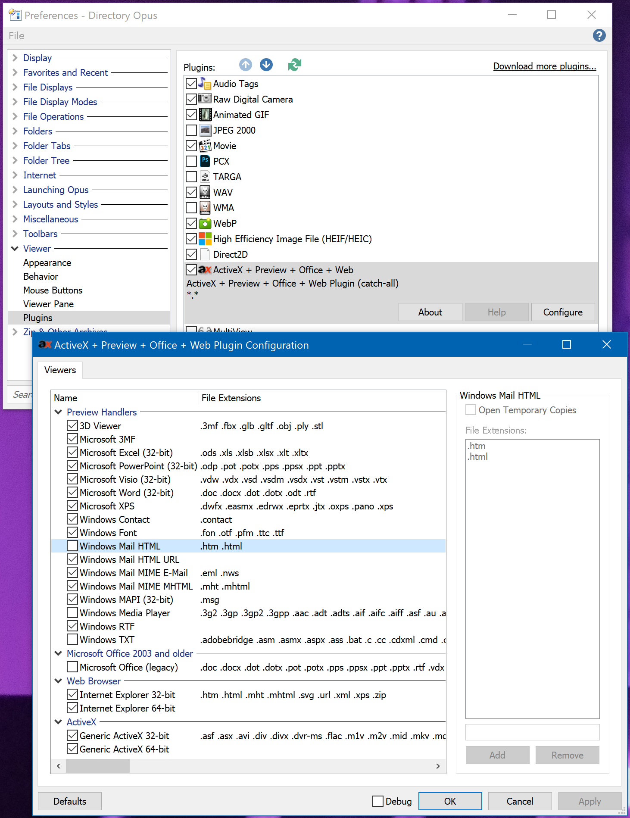Image resolution: width=630 pixels, height=818 pixels.
Task: Collapse the ActiveX group
Action: (58, 721)
